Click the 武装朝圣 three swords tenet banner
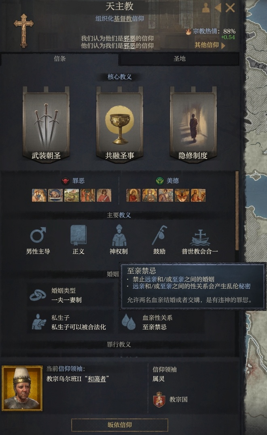267x435 pixels. [x=46, y=125]
